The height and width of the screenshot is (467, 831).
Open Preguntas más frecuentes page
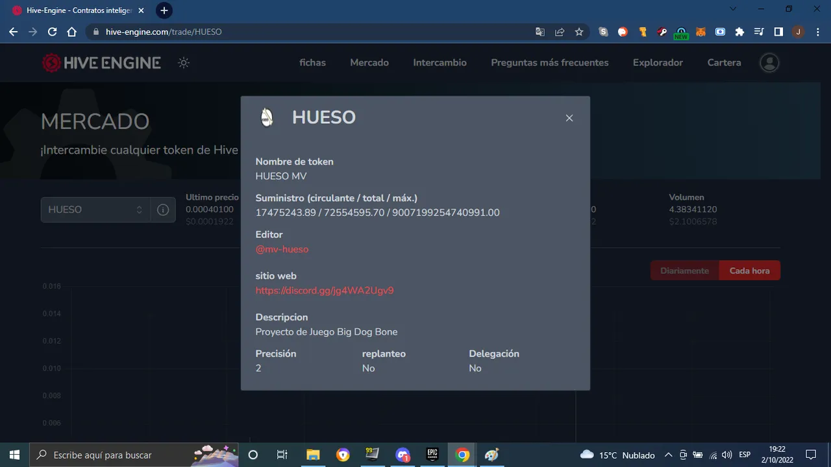click(550, 63)
